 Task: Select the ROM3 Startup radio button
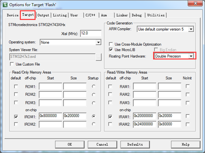coord(94,103)
